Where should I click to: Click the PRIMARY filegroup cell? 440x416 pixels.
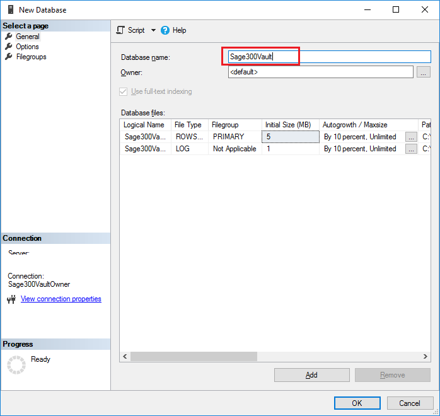point(235,137)
